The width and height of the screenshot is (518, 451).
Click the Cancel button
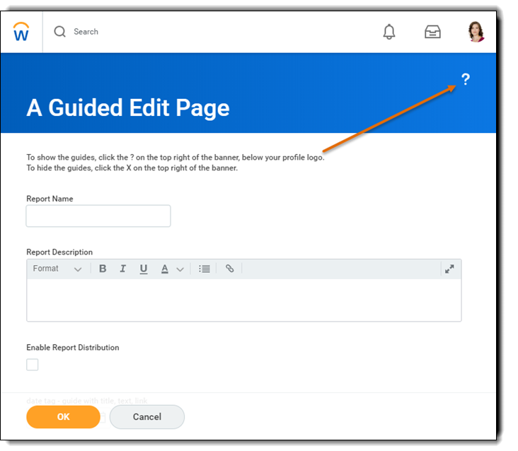pos(147,416)
